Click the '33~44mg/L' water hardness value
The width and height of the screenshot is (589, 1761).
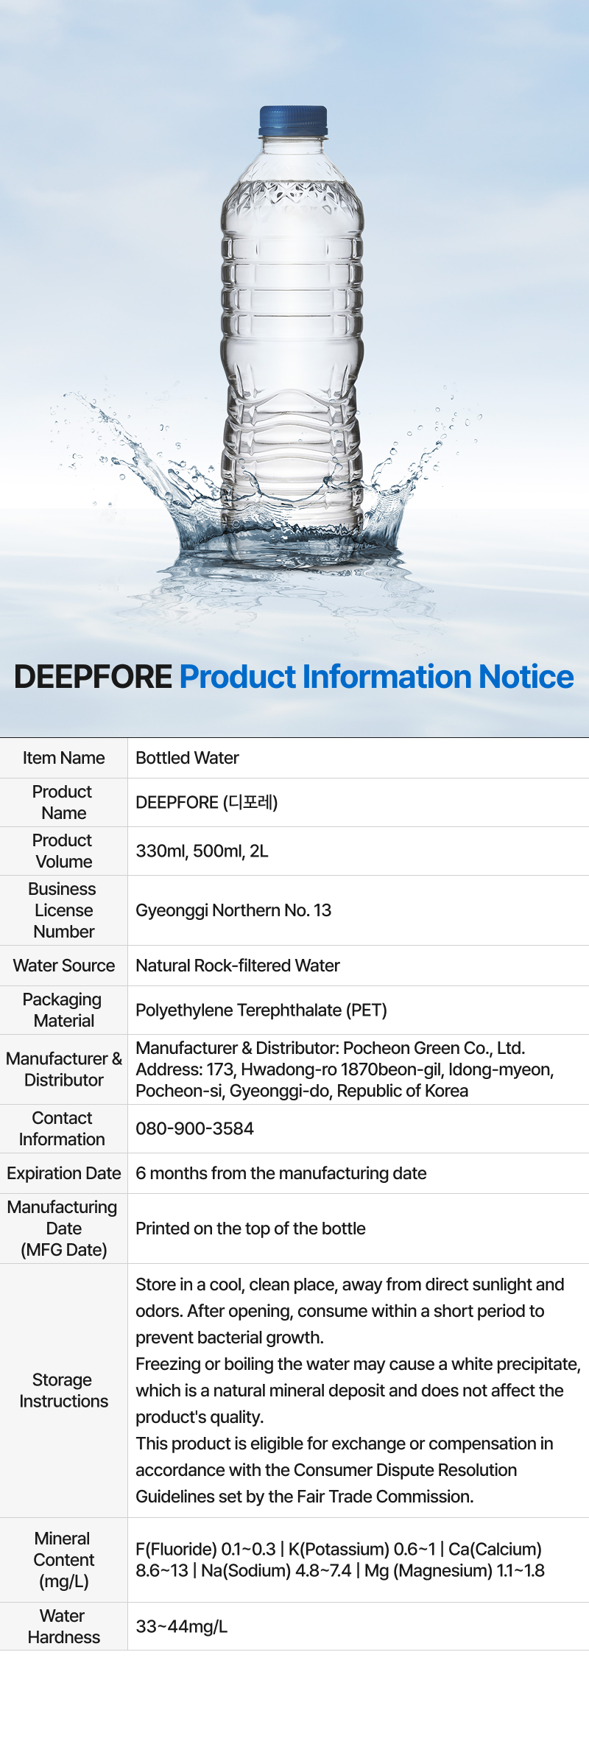pyautogui.click(x=181, y=1626)
